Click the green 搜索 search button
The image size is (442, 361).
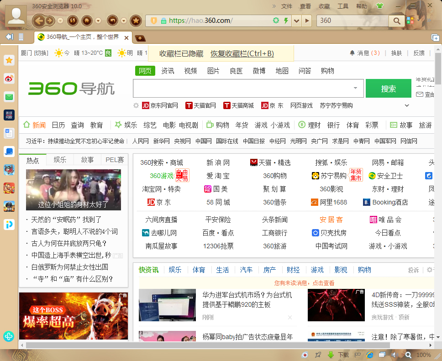click(389, 88)
